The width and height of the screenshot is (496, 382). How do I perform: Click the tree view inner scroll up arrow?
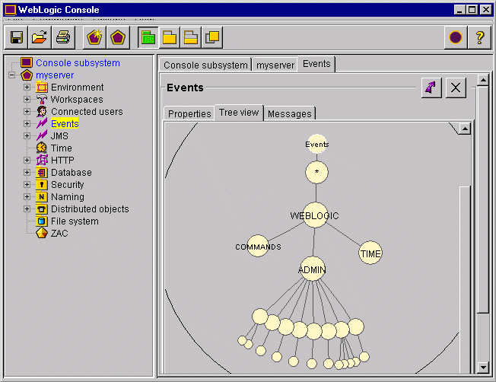(x=465, y=129)
